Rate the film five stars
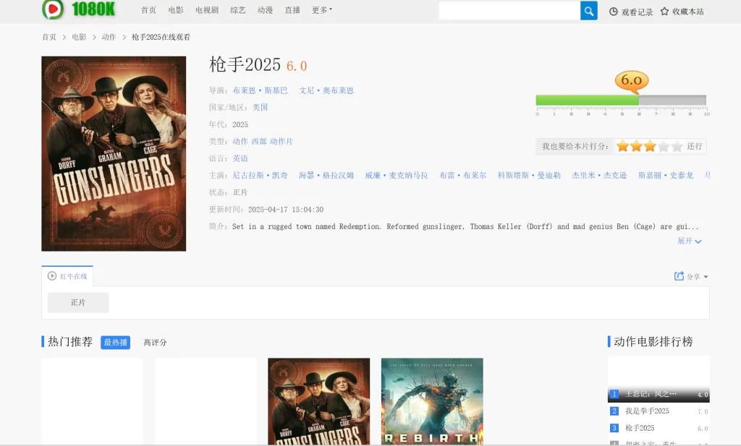The width and height of the screenshot is (741, 446). (x=677, y=147)
